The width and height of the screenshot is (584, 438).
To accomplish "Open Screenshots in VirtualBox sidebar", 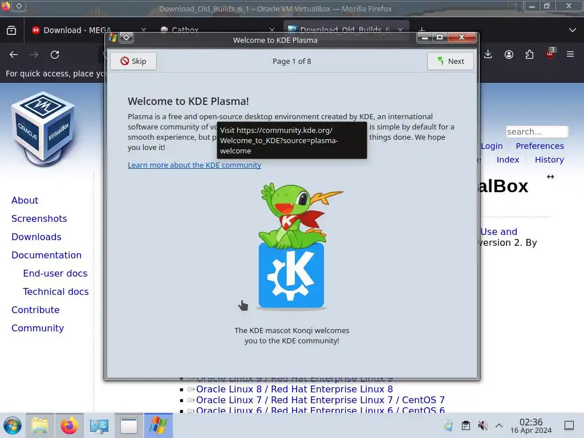I will 39,218.
